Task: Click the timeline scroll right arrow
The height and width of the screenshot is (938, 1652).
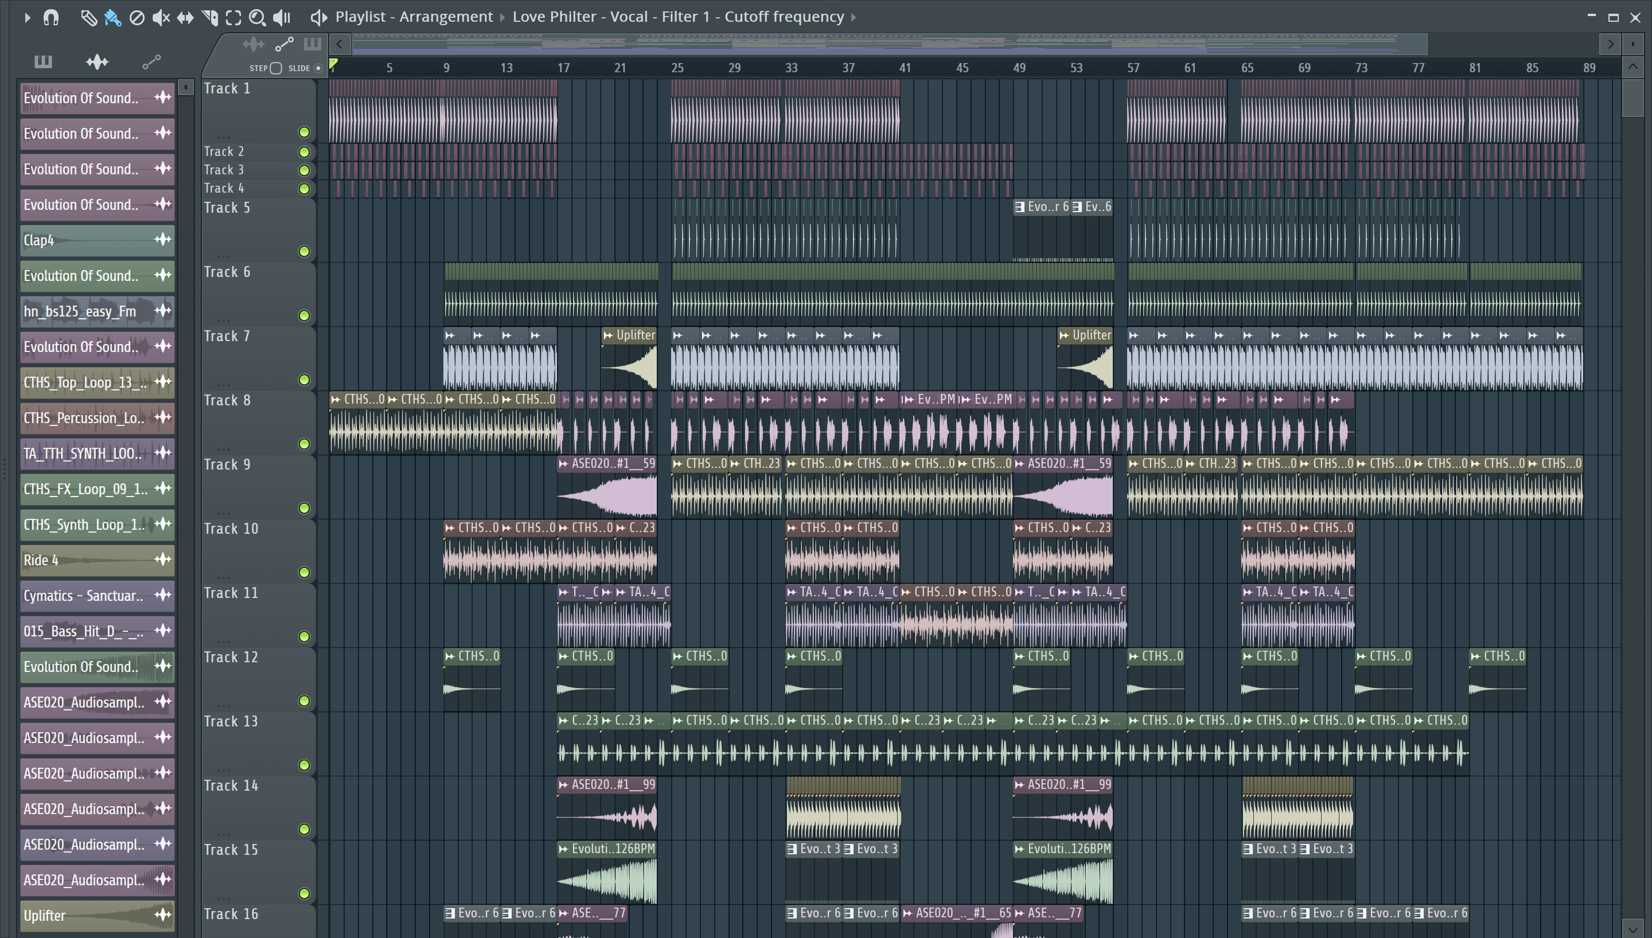Action: pyautogui.click(x=1611, y=45)
